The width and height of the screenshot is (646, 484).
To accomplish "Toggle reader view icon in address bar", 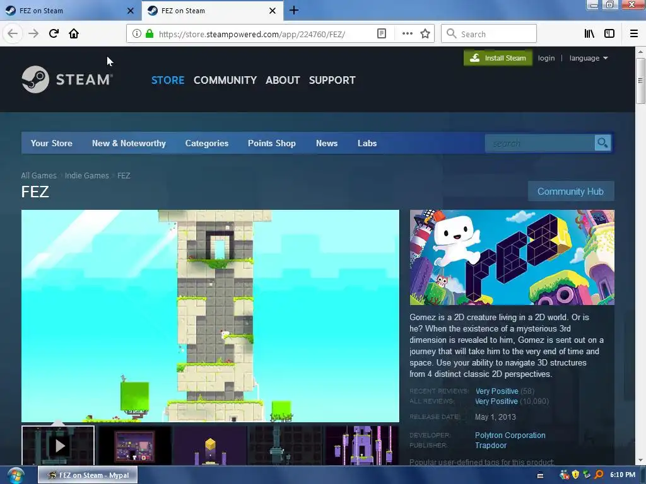I will (x=382, y=34).
